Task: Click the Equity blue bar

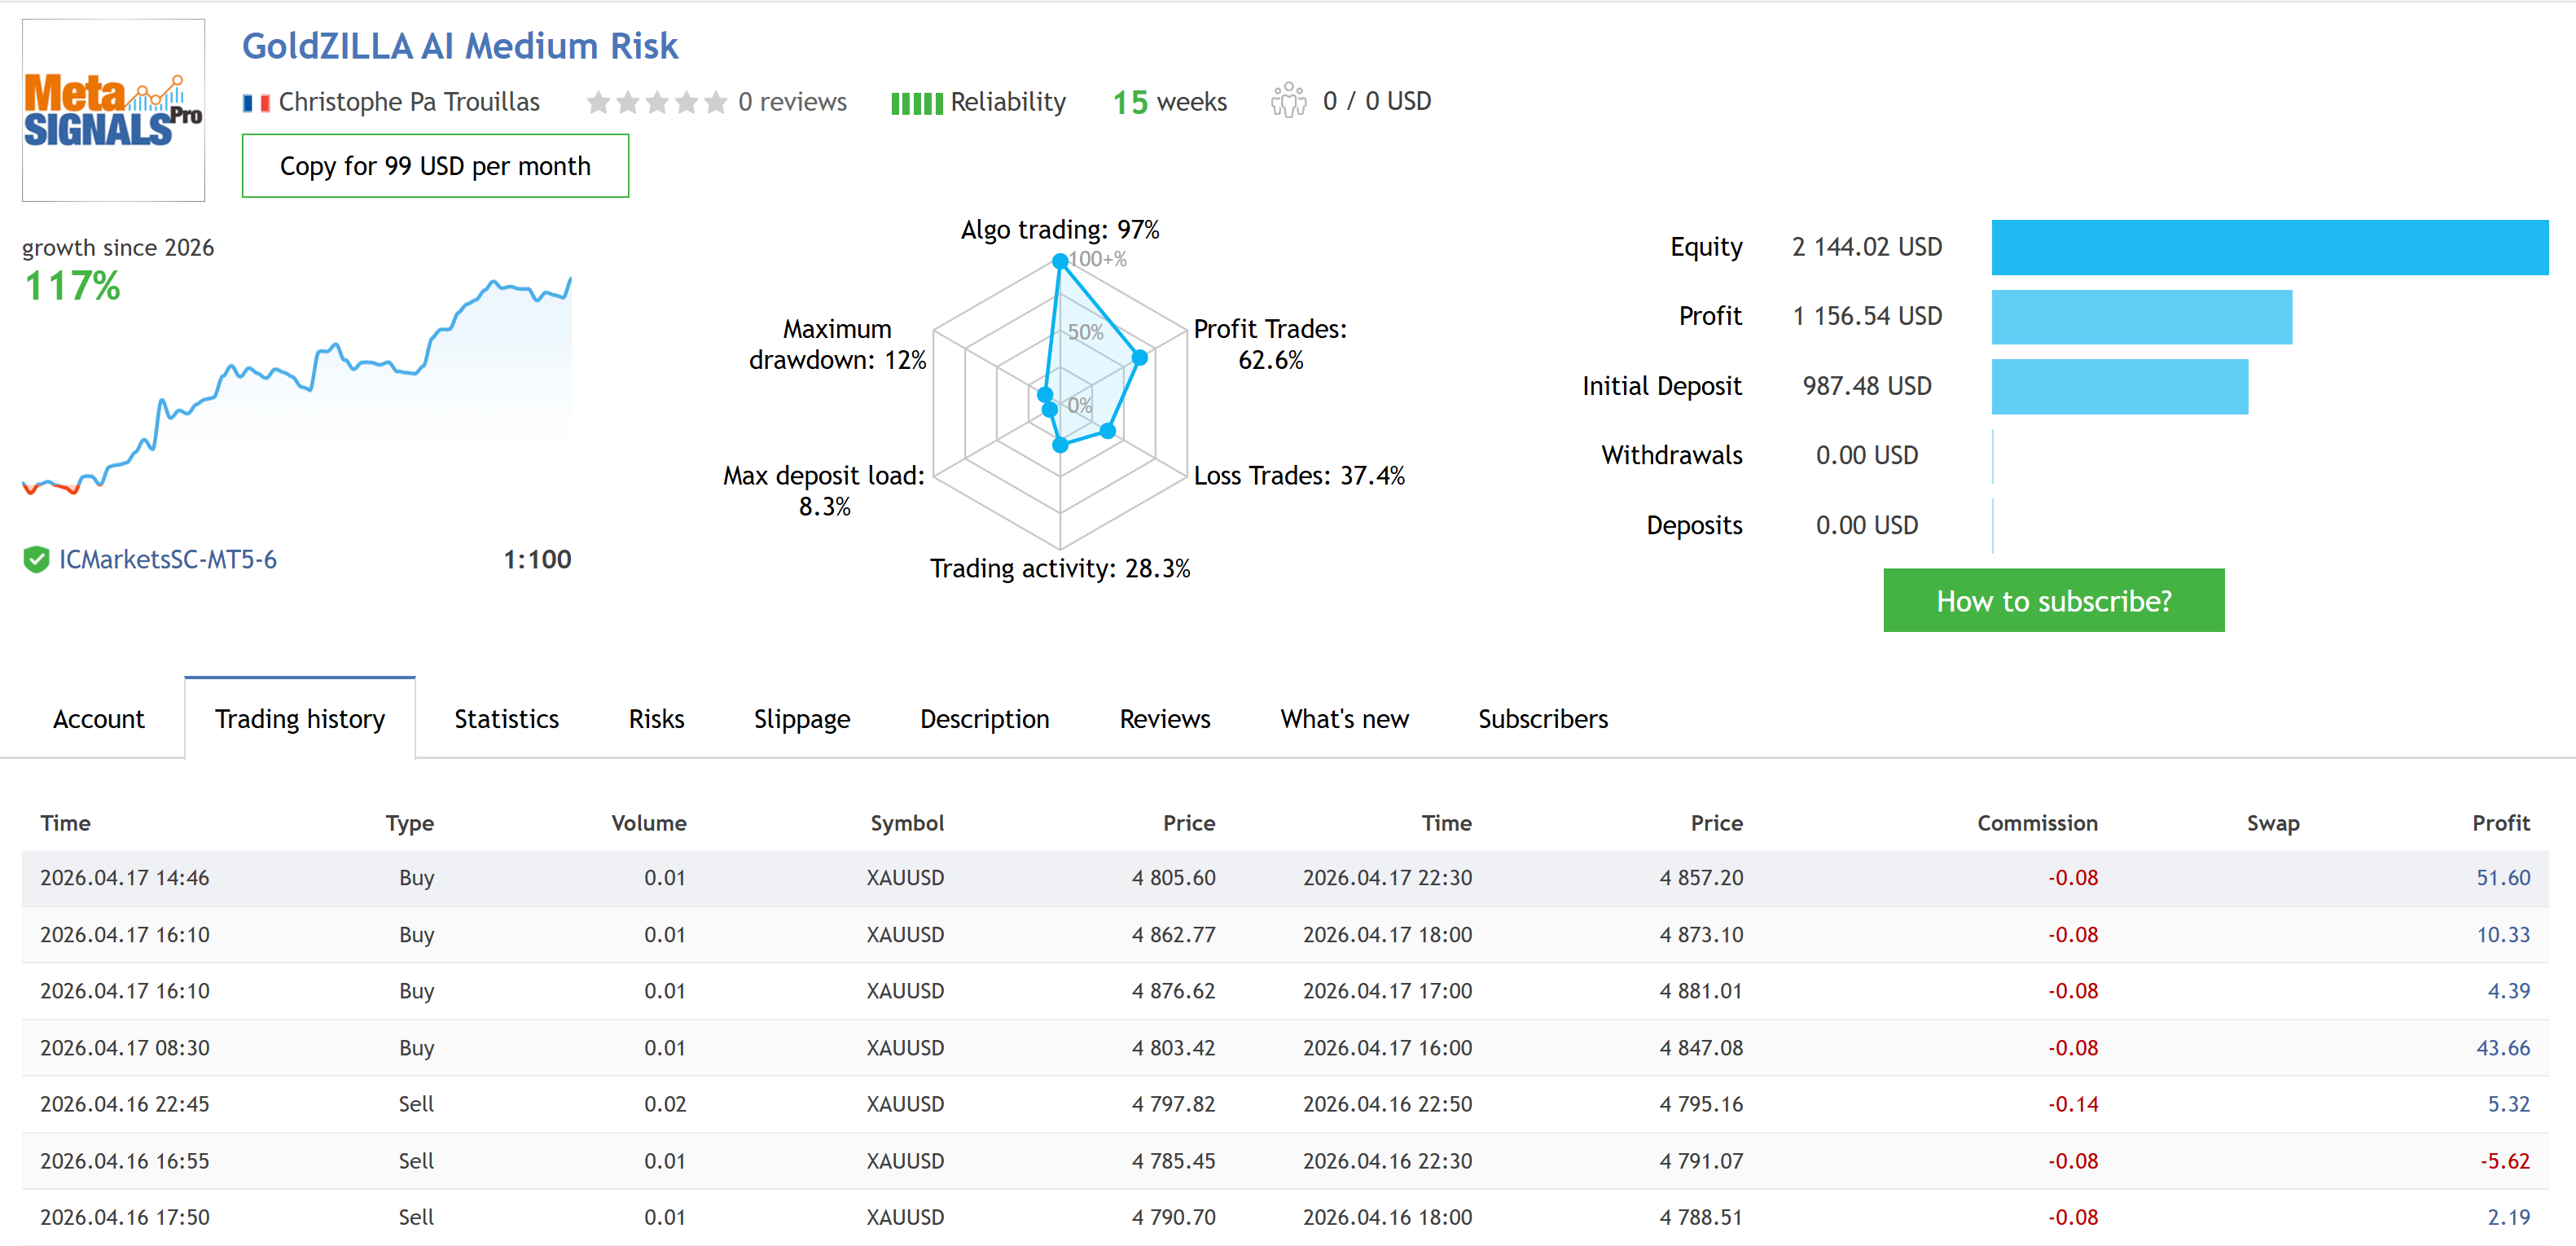Action: click(2269, 248)
